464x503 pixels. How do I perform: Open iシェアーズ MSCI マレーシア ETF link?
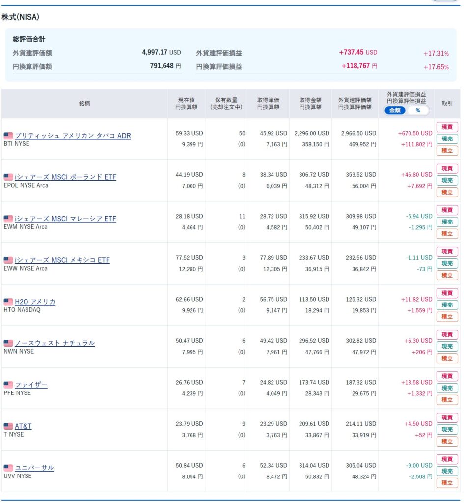coord(65,219)
